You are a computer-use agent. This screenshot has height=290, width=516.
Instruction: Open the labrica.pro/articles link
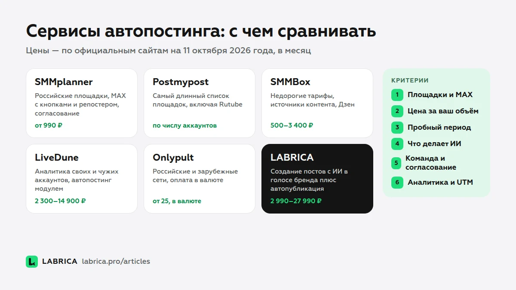tap(116, 262)
